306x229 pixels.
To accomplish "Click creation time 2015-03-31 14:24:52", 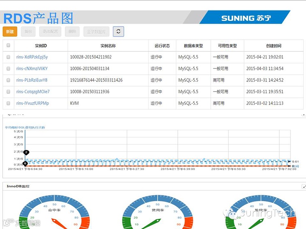I will (265, 80).
